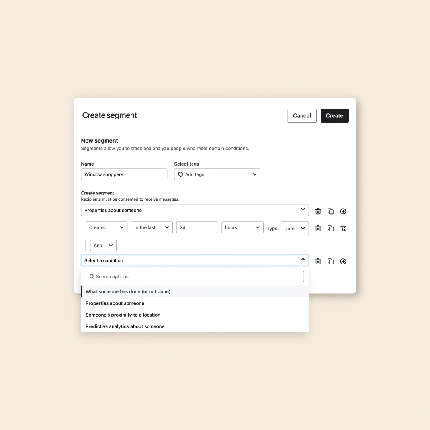Pick Predictive analytics about someone
The height and width of the screenshot is (430, 430).
pyautogui.click(x=125, y=326)
